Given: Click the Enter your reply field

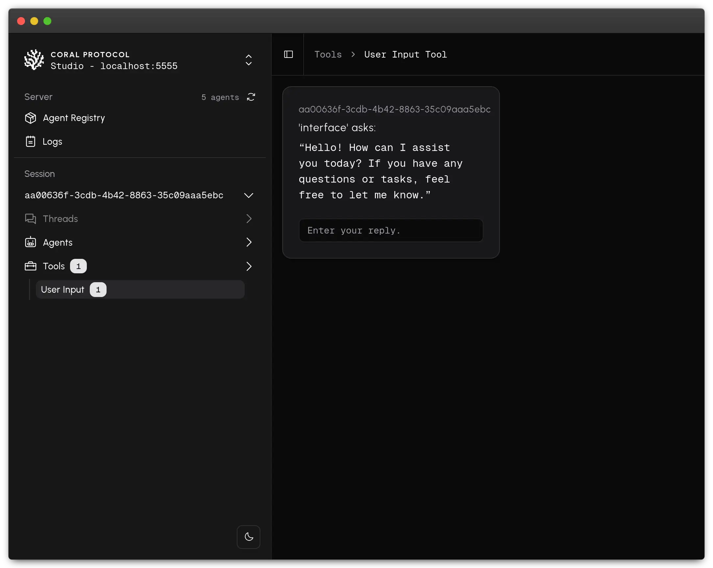Looking at the screenshot, I should pos(391,230).
